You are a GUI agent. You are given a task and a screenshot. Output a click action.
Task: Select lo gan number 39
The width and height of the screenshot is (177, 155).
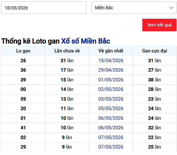pos(23,80)
